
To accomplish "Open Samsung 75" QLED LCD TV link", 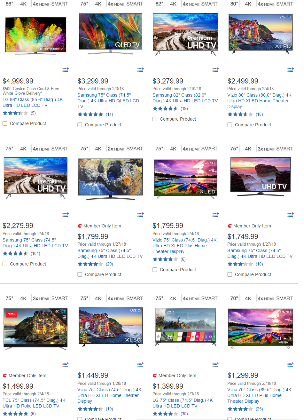I will [x=108, y=101].
